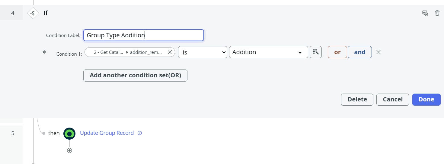Click the If flow logic diamond icon
444x164 pixels.
click(33, 13)
